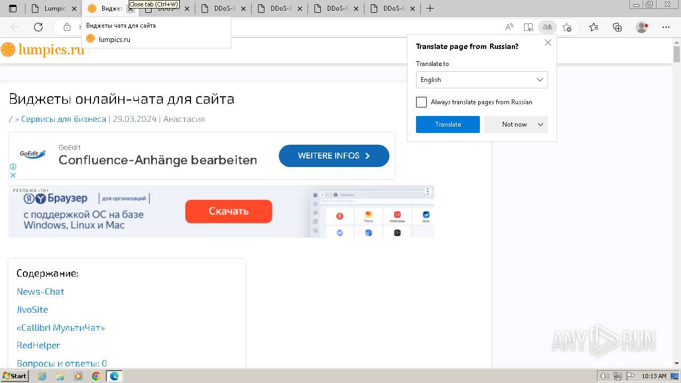This screenshot has height=383, width=681.
Task: Jump to RedHelper section
Action: (38, 345)
